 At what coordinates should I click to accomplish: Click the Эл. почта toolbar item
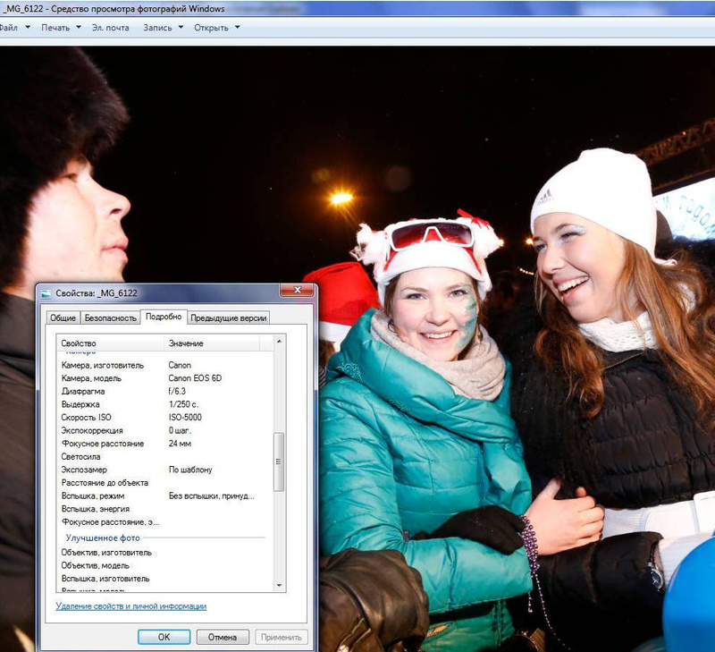pos(110,28)
